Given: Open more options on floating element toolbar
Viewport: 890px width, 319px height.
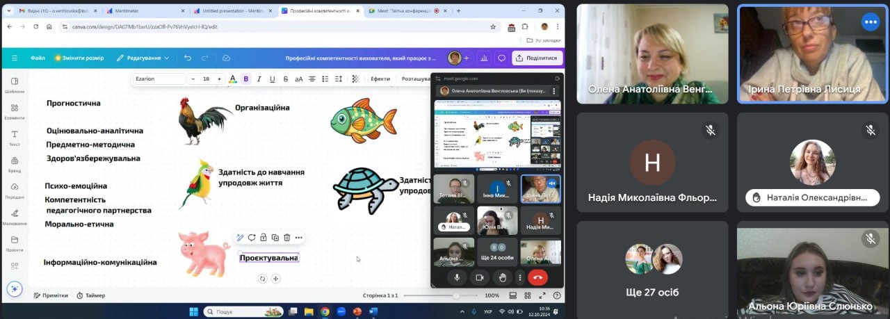Looking at the screenshot, I should coord(298,238).
